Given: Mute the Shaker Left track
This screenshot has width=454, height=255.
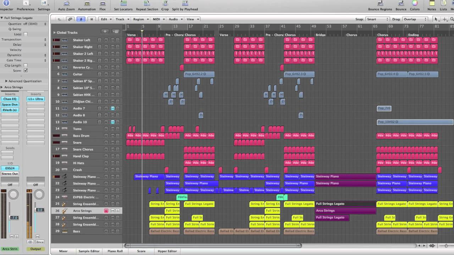Looking at the screenshot, I should point(113,40).
